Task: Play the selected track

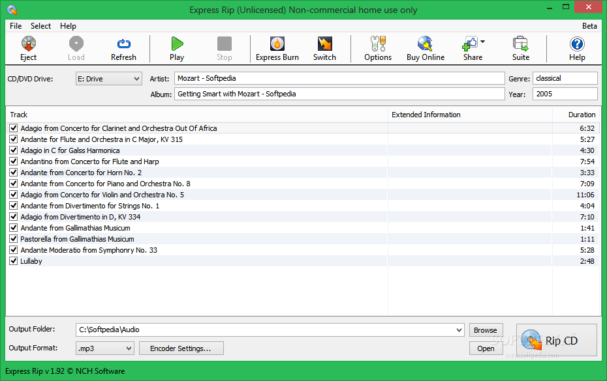Action: (177, 44)
